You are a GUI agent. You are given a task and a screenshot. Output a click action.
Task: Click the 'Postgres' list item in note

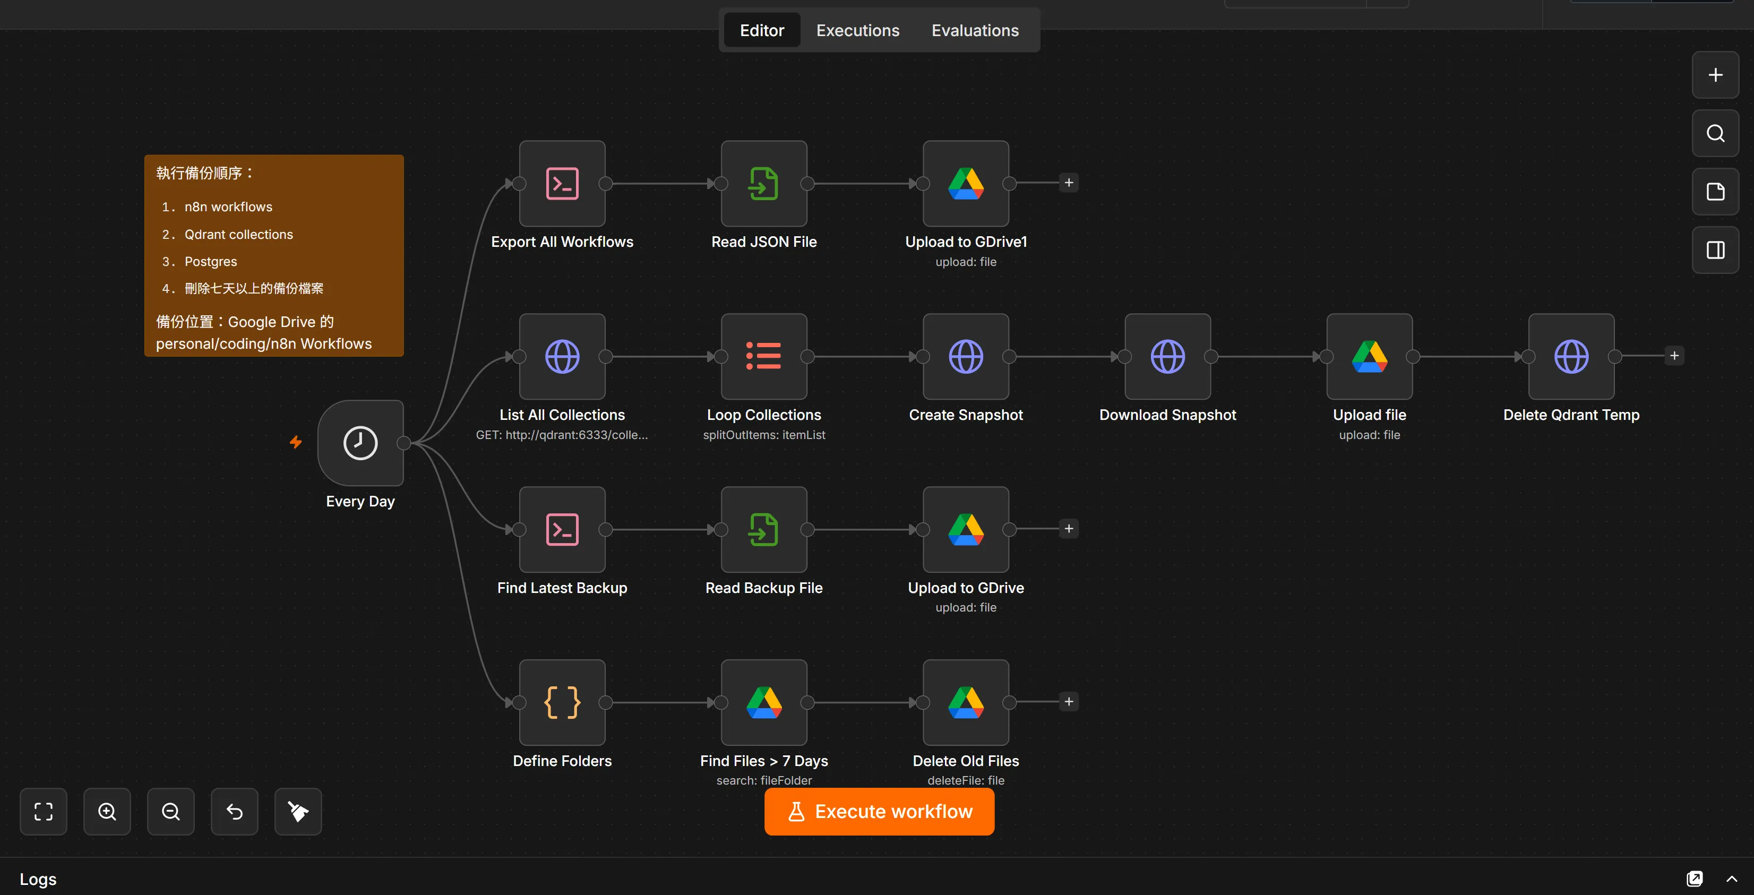click(210, 261)
